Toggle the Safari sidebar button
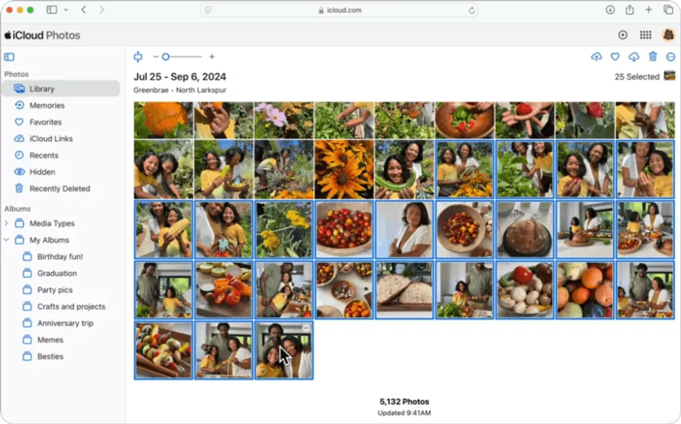681x424 pixels. point(52,10)
